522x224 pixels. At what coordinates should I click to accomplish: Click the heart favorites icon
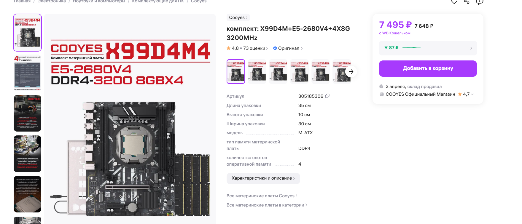coord(454,1)
